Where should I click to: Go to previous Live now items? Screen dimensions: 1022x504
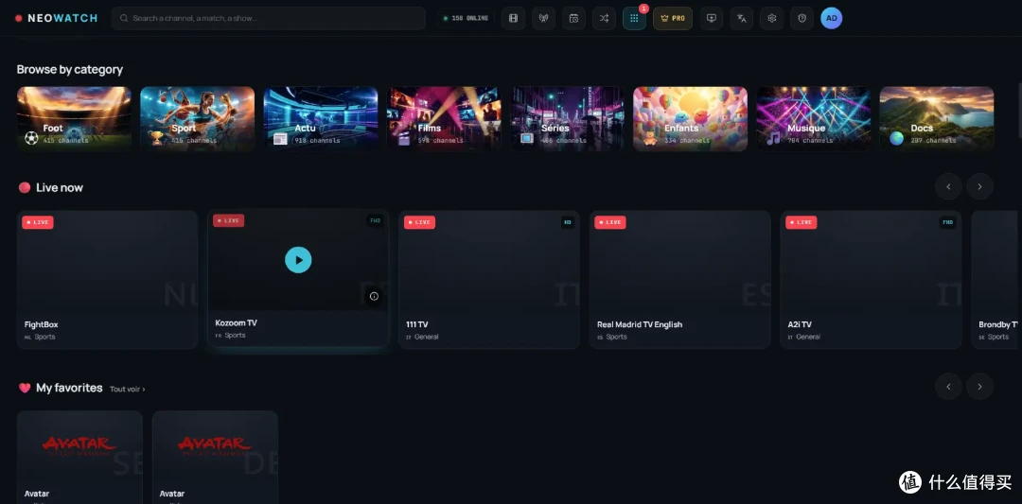pyautogui.click(x=948, y=187)
